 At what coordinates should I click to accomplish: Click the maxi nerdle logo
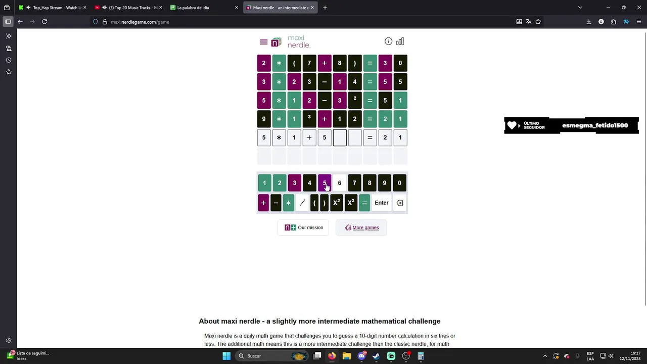tap(291, 41)
